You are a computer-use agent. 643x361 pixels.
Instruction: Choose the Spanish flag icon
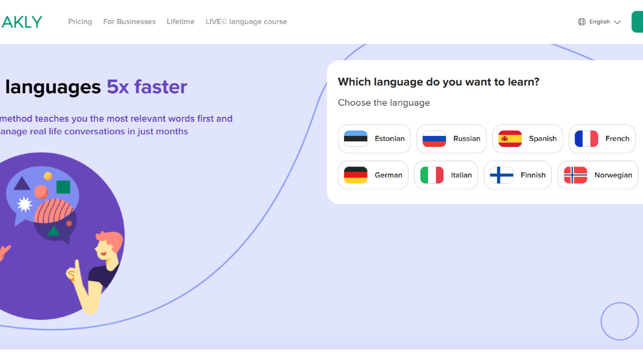pyautogui.click(x=510, y=139)
